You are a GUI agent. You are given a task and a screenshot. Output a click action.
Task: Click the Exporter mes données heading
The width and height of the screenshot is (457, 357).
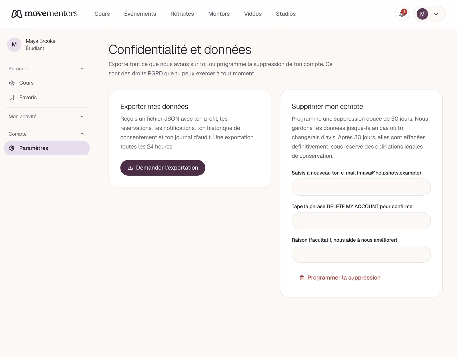154,107
